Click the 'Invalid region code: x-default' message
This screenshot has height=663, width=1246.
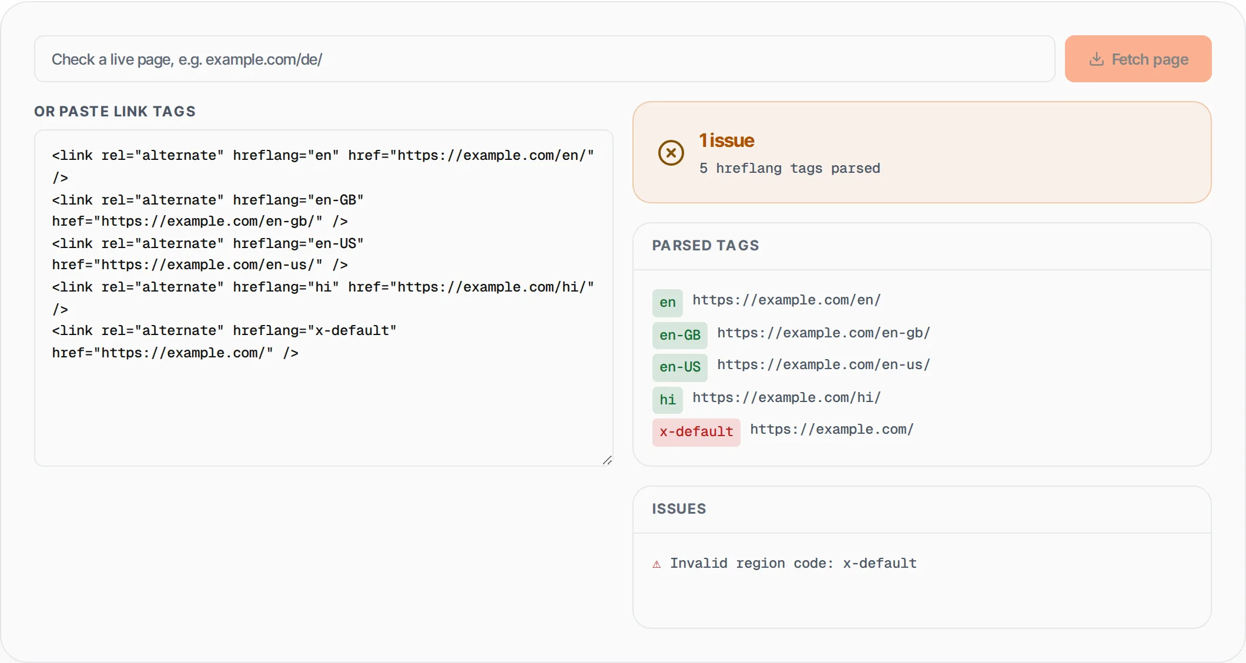793,564
